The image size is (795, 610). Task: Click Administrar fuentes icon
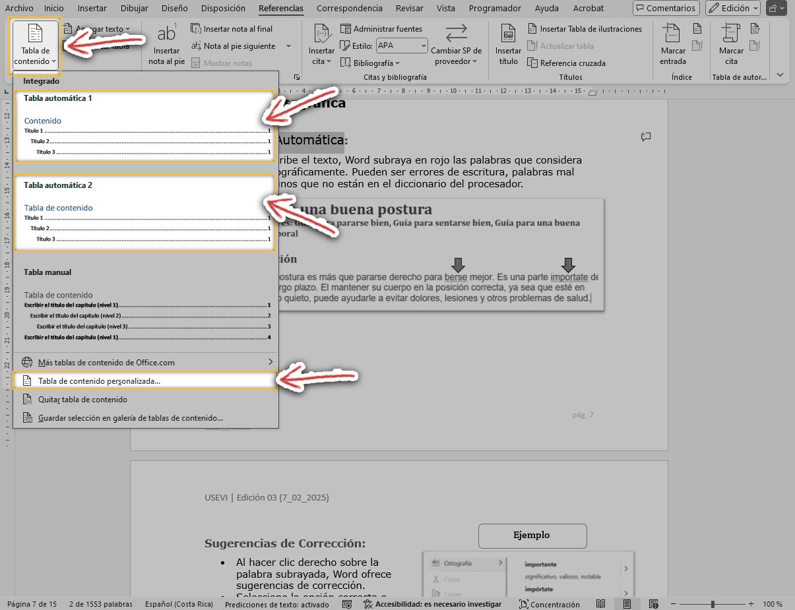pos(346,29)
